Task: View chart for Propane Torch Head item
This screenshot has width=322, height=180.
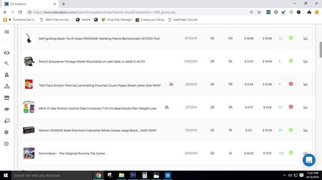Action: [x=305, y=38]
